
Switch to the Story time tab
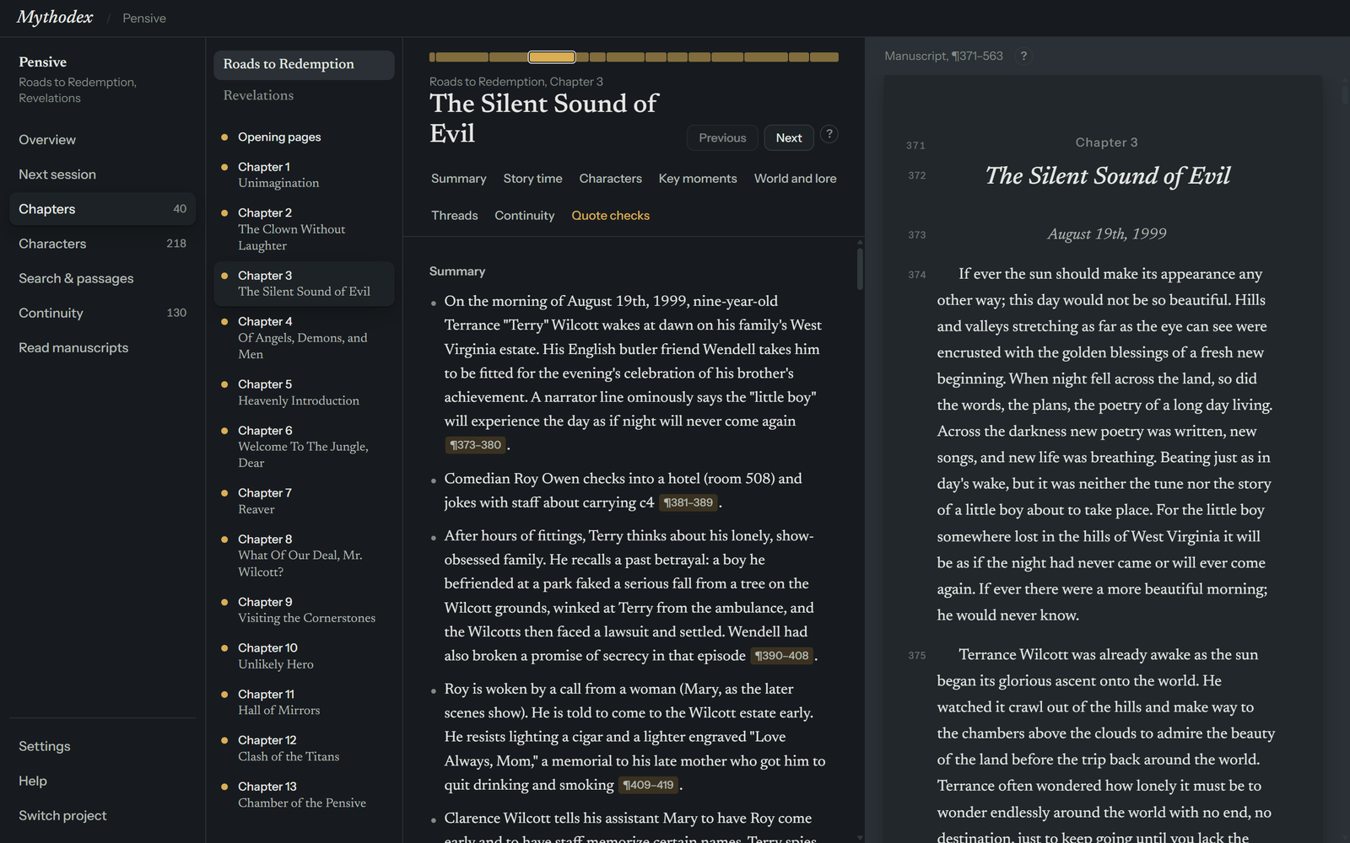click(532, 179)
